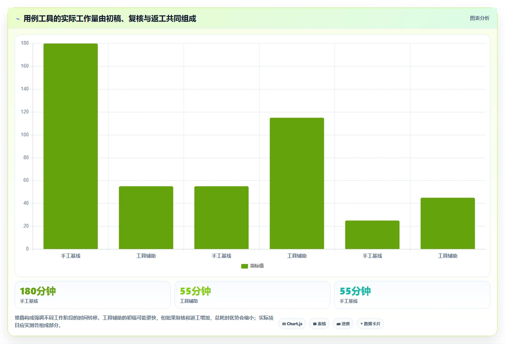Click the 180 y-axis tick label
This screenshot has width=505, height=344.
tap(25, 43)
